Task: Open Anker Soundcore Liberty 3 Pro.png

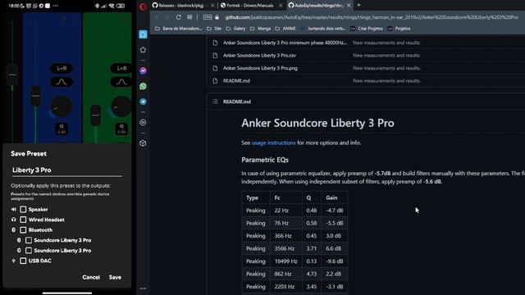Action: coord(260,68)
